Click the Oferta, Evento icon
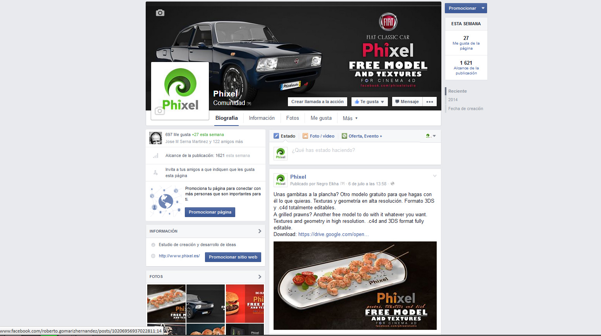 344,136
